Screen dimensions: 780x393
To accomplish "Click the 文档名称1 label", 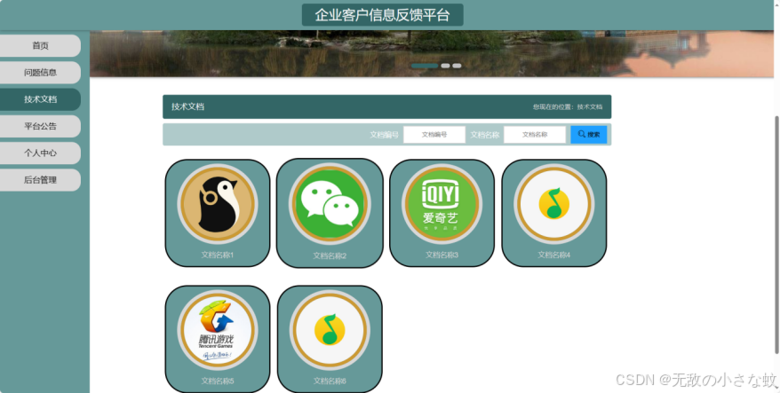I will pyautogui.click(x=218, y=255).
